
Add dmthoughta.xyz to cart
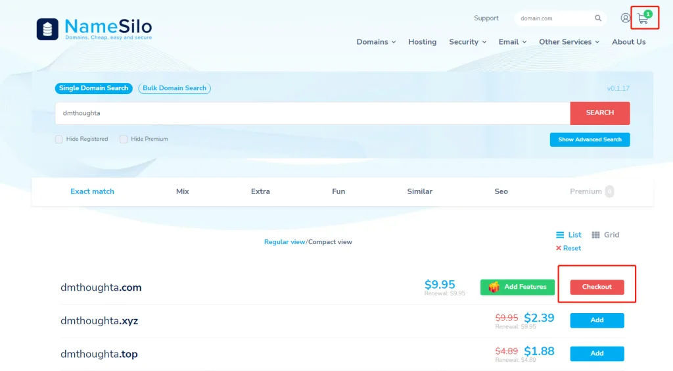pos(597,320)
